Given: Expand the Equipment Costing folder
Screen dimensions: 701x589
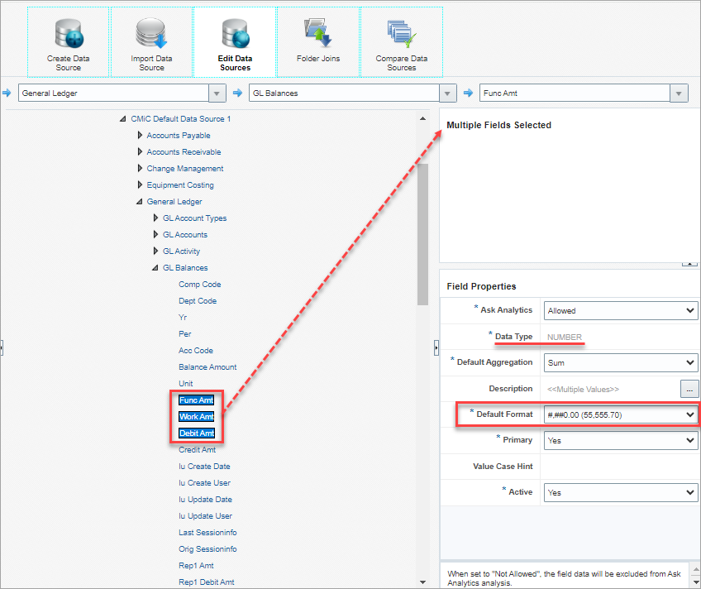Looking at the screenshot, I should [140, 184].
